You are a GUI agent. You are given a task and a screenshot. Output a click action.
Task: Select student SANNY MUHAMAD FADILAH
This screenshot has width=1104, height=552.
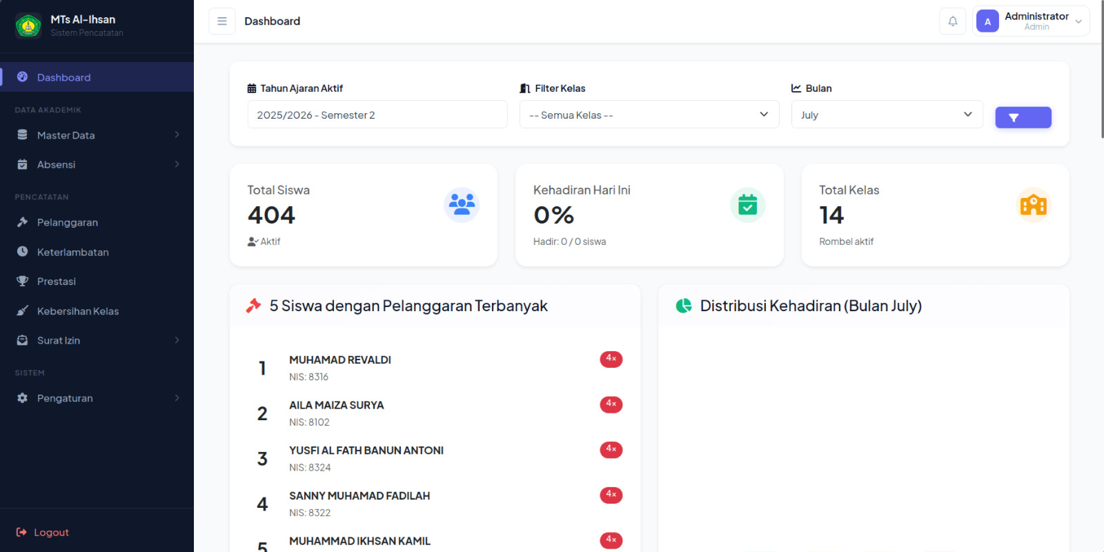[359, 496]
